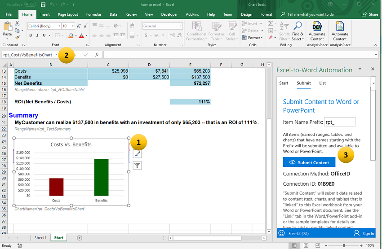Click Increase Font Size icon
Image resolution: width=382 pixels, height=249 pixels.
click(x=79, y=26)
